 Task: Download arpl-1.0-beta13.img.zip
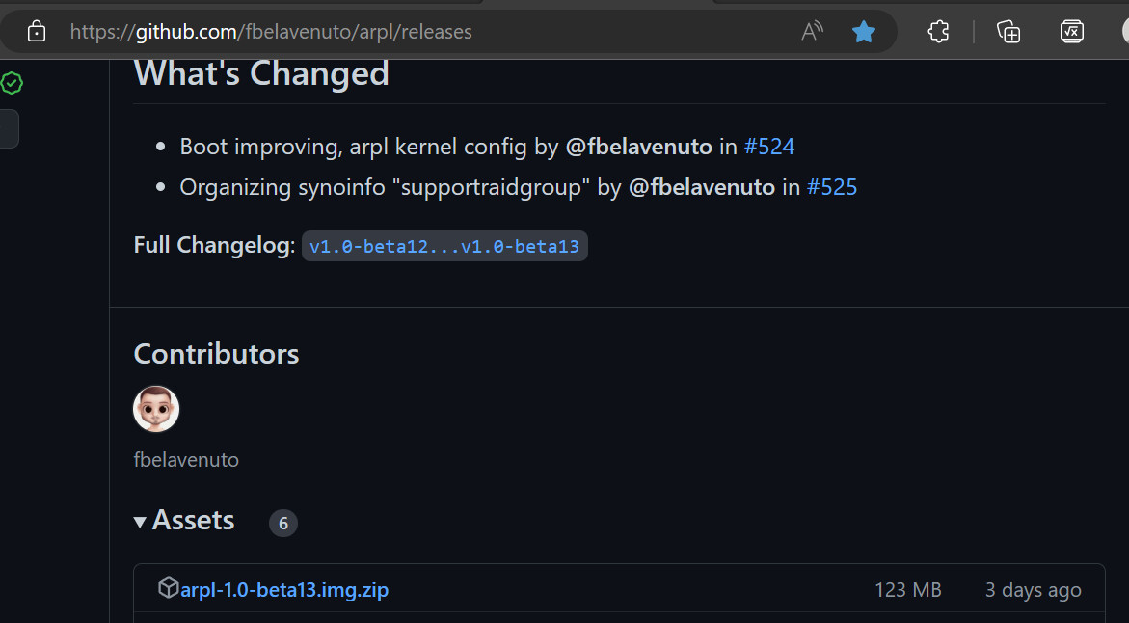point(284,590)
